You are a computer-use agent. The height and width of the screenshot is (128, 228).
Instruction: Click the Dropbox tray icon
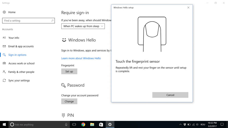tap(185, 124)
